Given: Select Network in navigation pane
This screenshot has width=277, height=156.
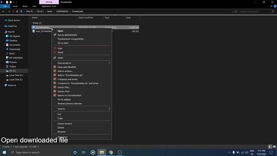Looking at the screenshot, I should [x=12, y=85].
